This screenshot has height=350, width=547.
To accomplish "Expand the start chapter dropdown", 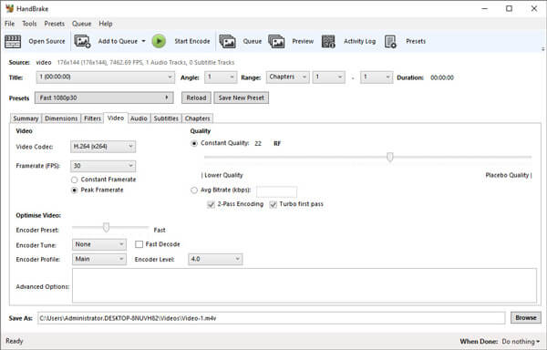I will 328,77.
